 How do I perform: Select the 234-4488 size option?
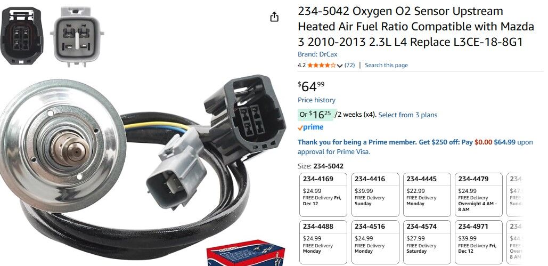tap(323, 242)
